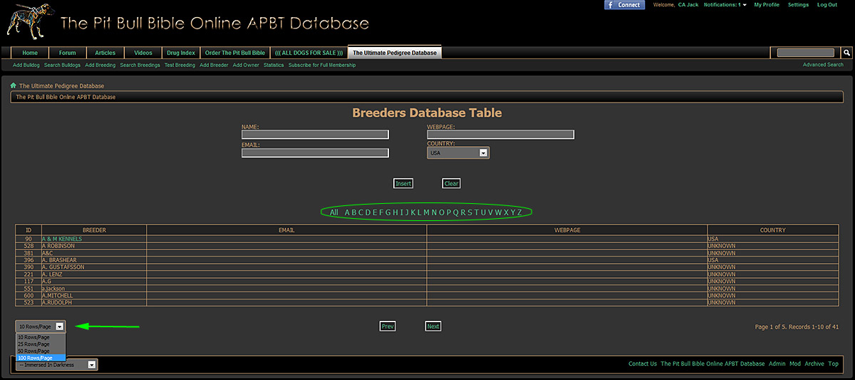The image size is (855, 380).
Task: Open A & M KENNELS breeder entry
Action: (62, 239)
